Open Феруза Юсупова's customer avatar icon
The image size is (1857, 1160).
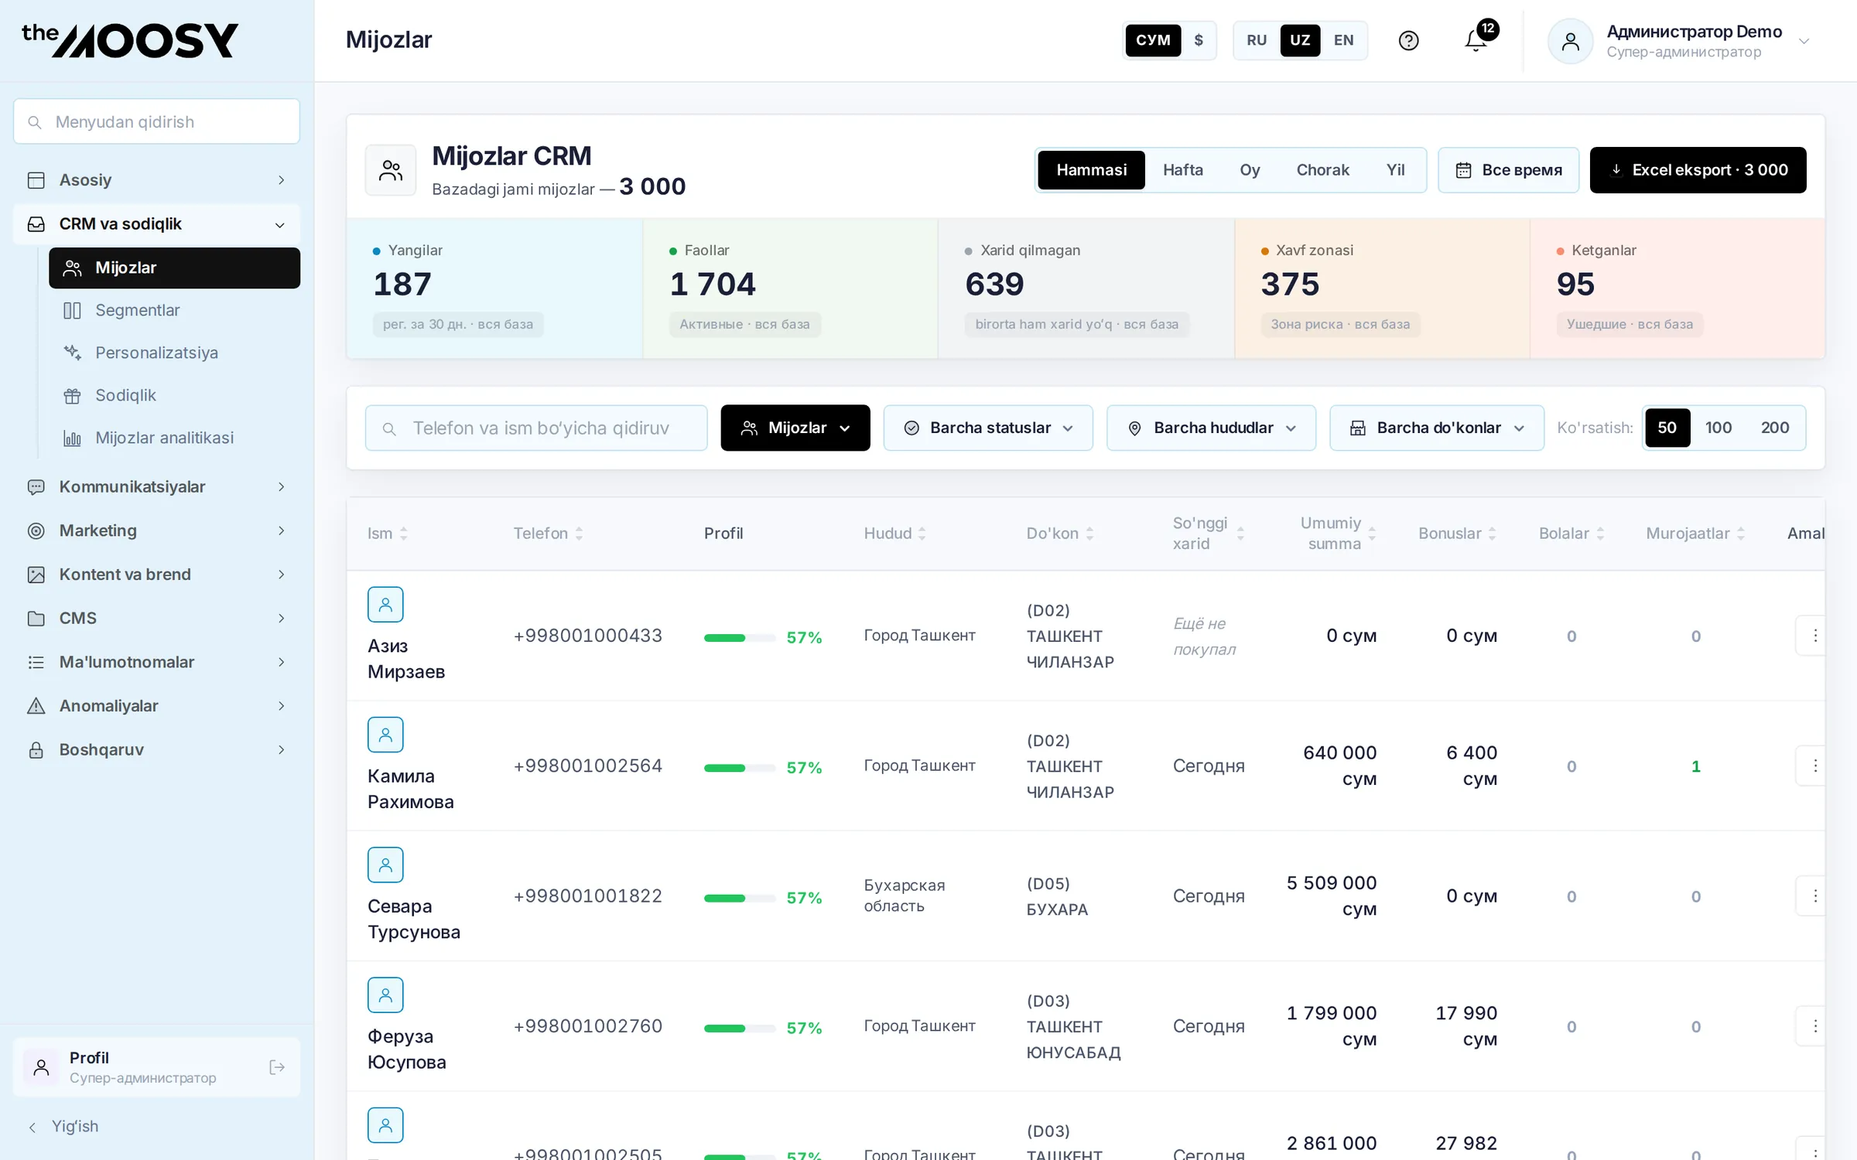pos(385,995)
